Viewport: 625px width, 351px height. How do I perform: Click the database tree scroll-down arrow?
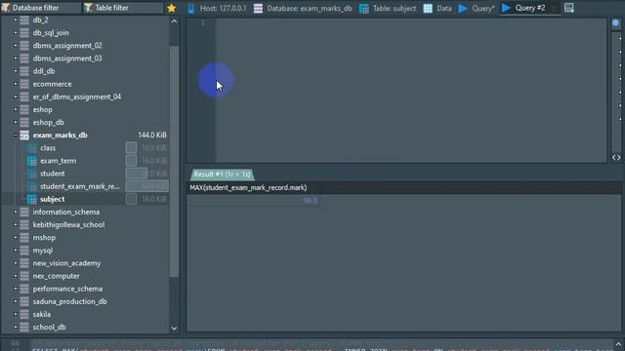[x=174, y=329]
